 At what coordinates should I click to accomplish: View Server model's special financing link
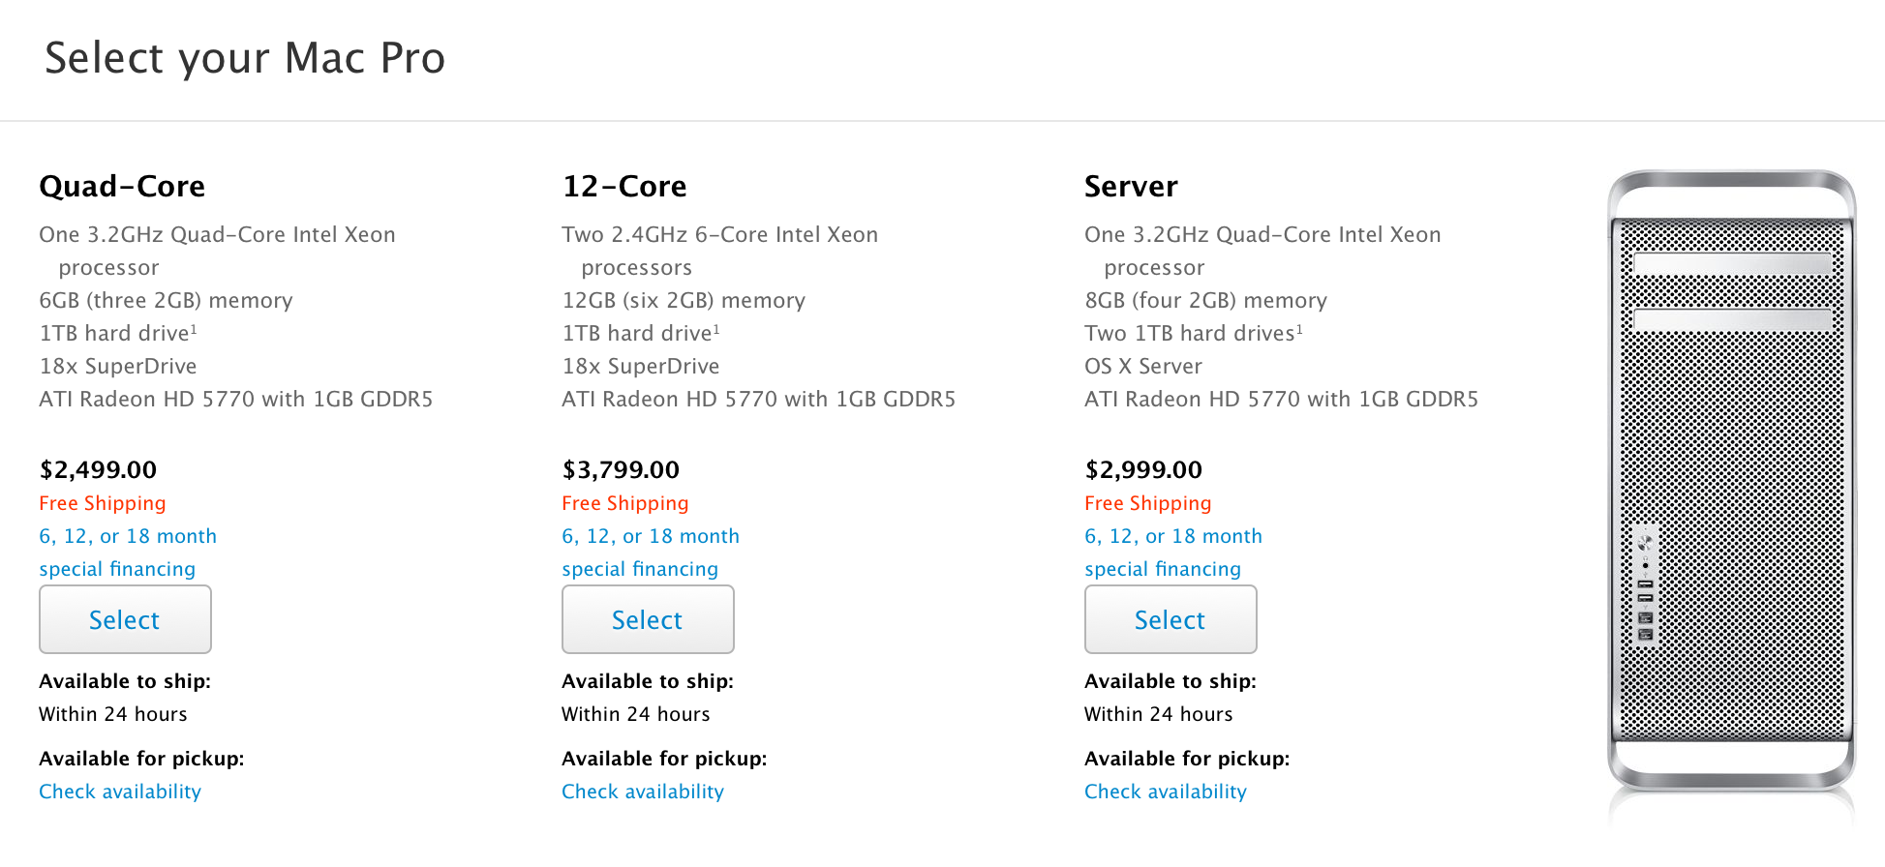[x=1172, y=553]
